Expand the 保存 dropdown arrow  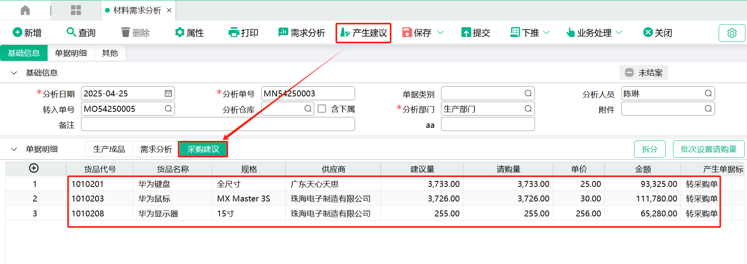click(441, 33)
